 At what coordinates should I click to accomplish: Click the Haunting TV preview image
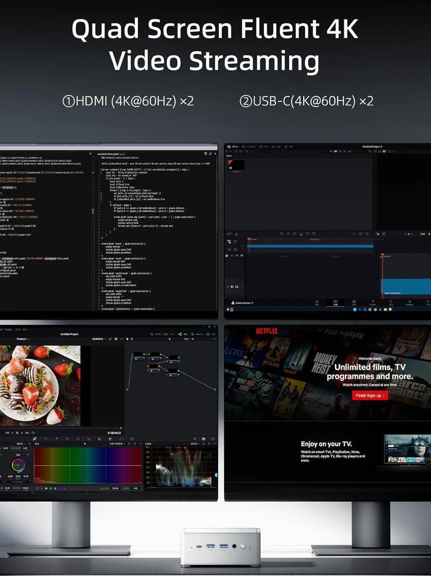pyautogui.click(x=407, y=449)
